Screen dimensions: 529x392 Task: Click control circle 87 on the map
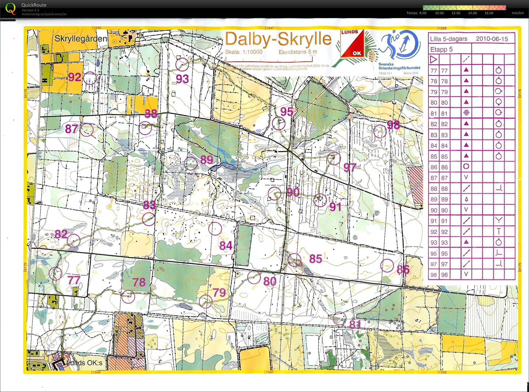tap(87, 129)
